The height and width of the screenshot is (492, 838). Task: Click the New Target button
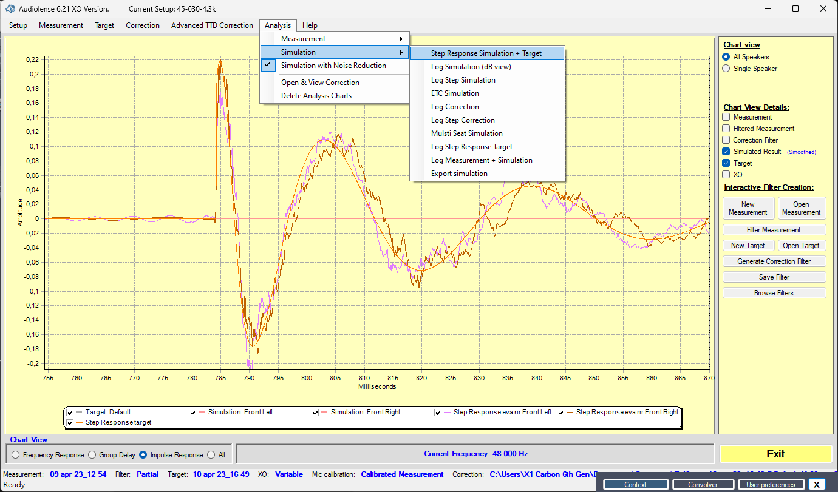click(748, 246)
